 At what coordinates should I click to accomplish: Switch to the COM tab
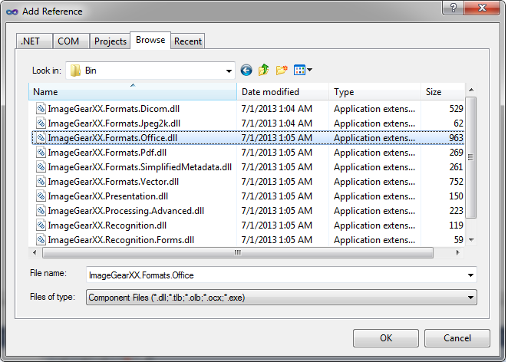[x=71, y=41]
